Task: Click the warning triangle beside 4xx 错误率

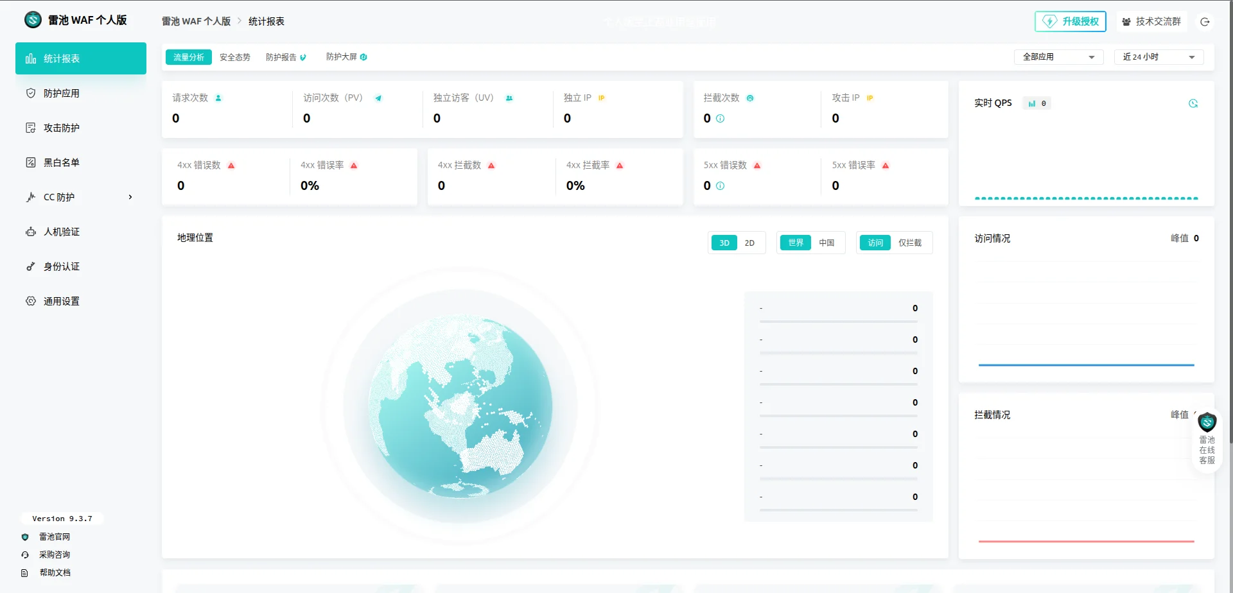Action: click(354, 166)
